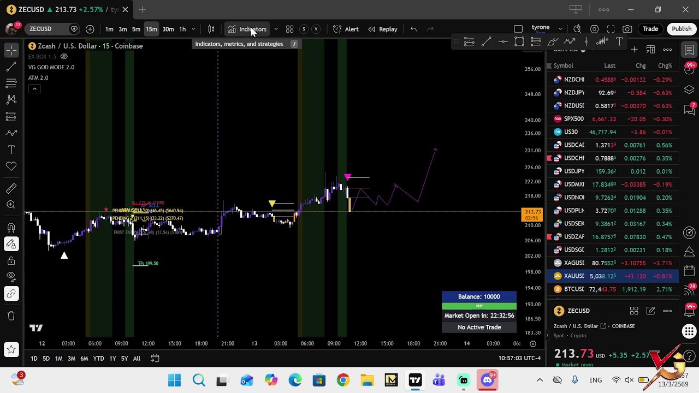Open the watchlist more options menu
Viewport: 699px width, 393px height.
coord(667,50)
